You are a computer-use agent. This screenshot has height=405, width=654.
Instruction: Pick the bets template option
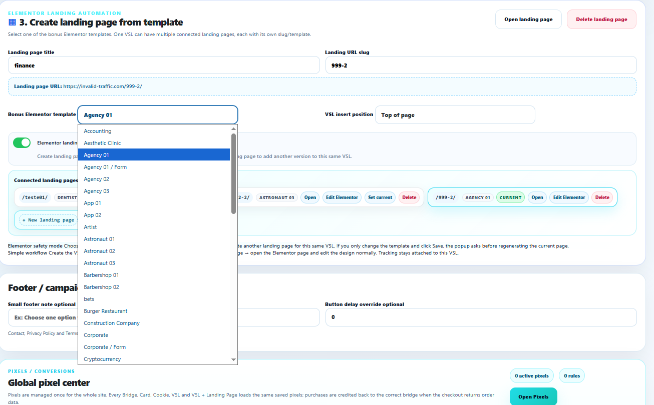click(x=154, y=299)
